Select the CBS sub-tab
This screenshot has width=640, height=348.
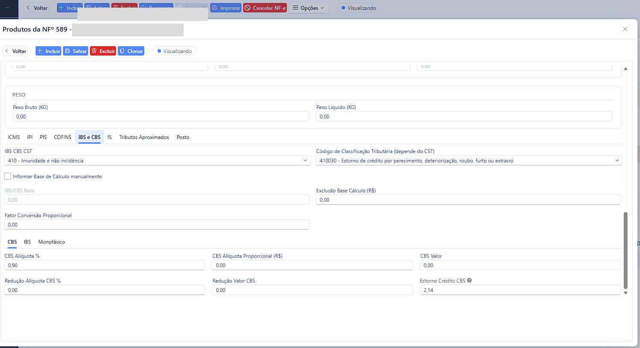(12, 242)
